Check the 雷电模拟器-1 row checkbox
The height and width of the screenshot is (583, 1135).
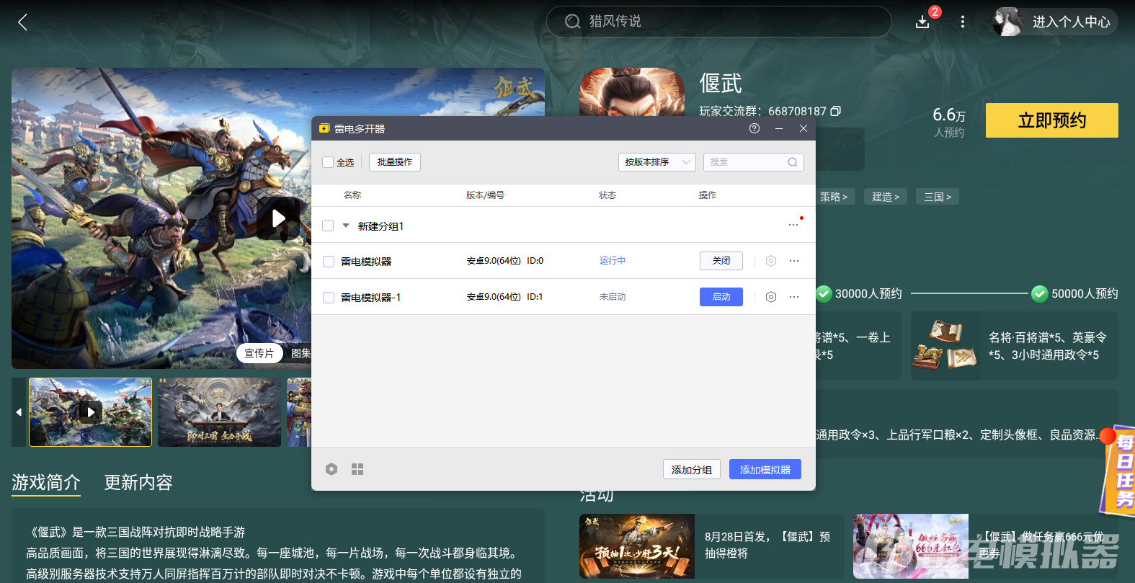point(329,298)
